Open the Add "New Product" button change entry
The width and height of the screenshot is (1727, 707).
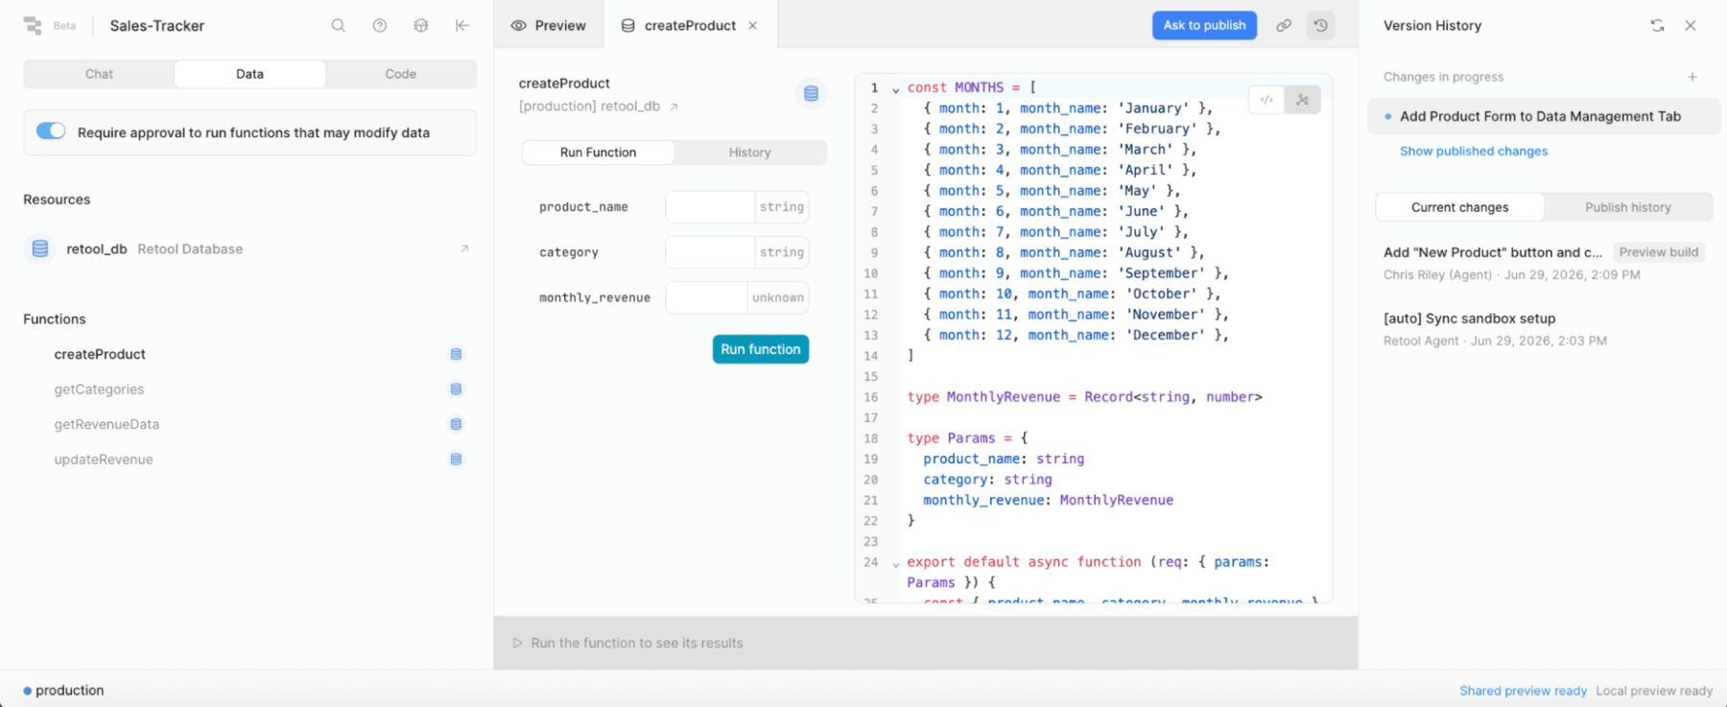1493,252
